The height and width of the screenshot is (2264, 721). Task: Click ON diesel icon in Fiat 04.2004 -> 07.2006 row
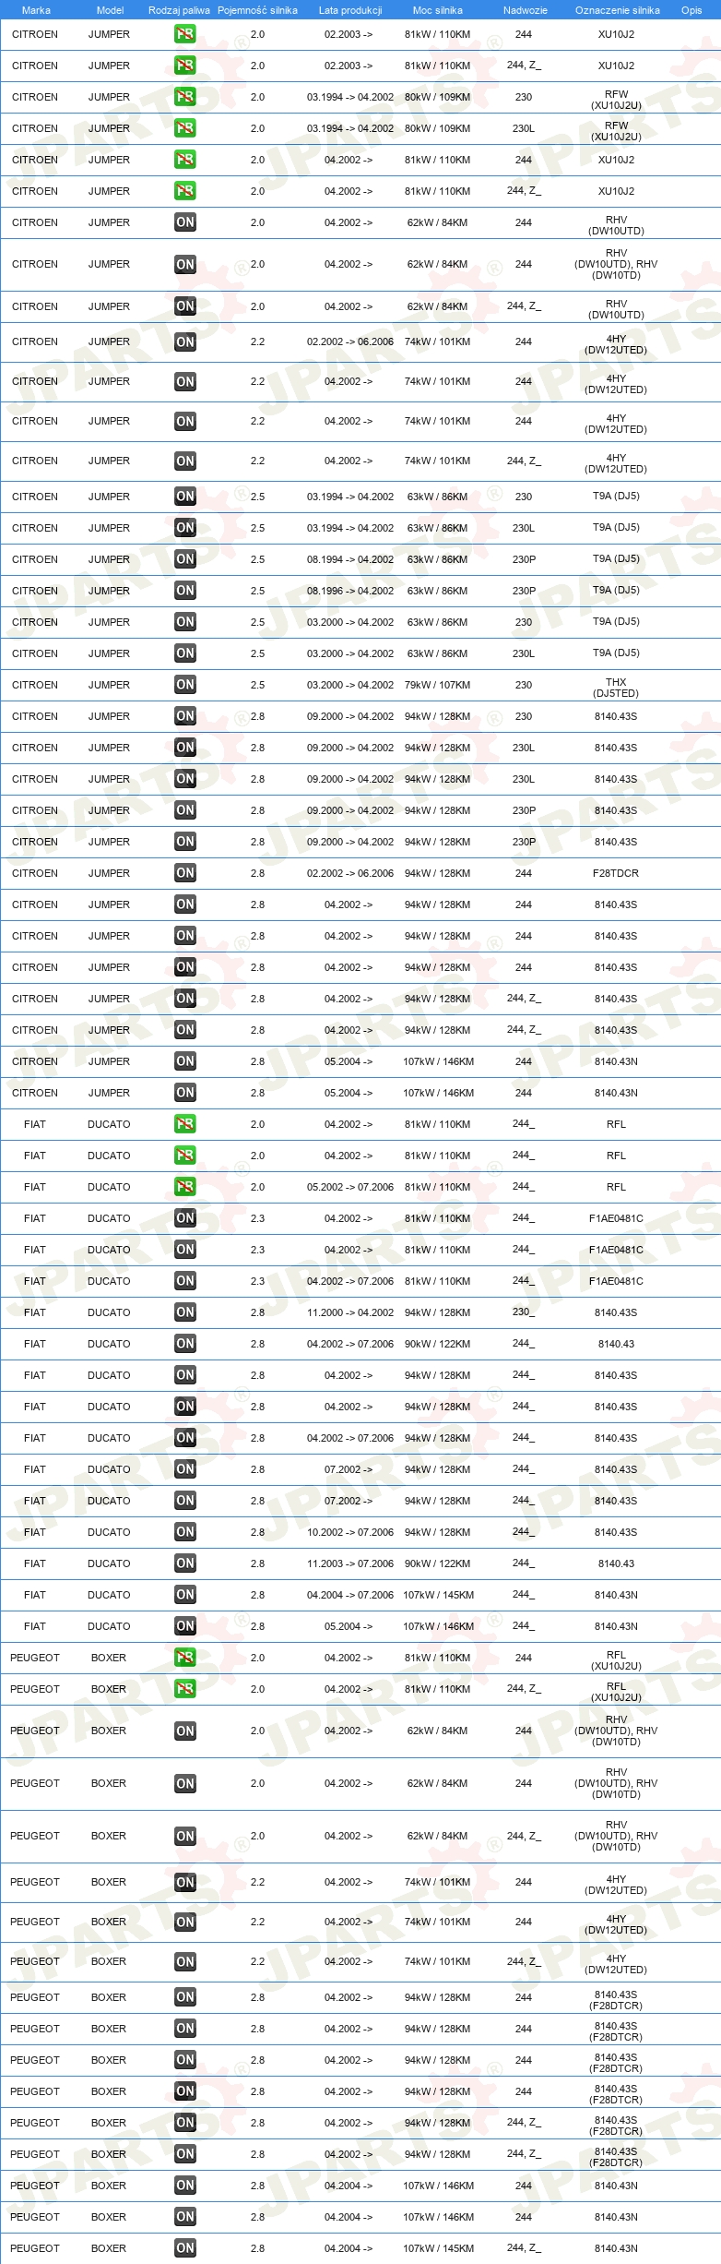(x=185, y=1595)
